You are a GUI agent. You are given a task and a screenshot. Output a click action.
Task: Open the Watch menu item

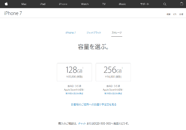(x=85, y=4)
